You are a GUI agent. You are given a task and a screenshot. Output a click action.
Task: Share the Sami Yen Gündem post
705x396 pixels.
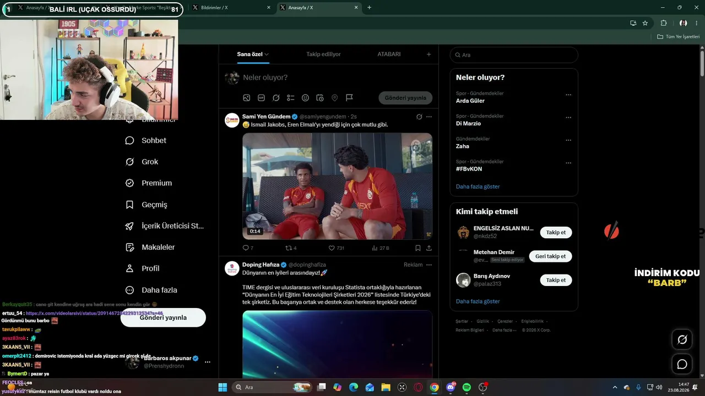(x=429, y=248)
